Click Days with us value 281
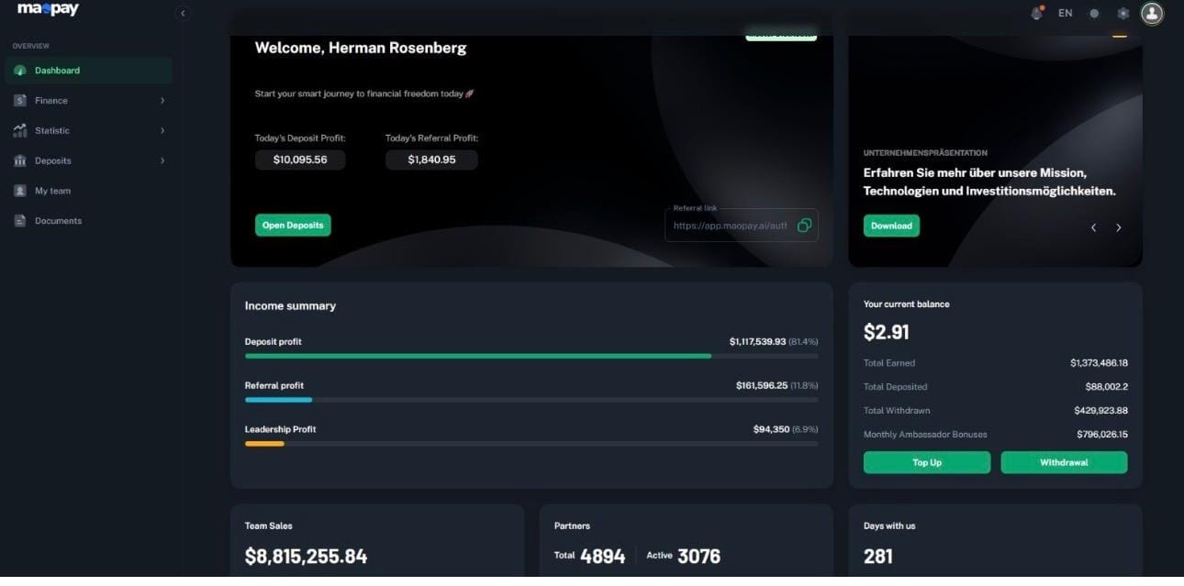Image resolution: width=1184 pixels, height=586 pixels. [x=878, y=557]
